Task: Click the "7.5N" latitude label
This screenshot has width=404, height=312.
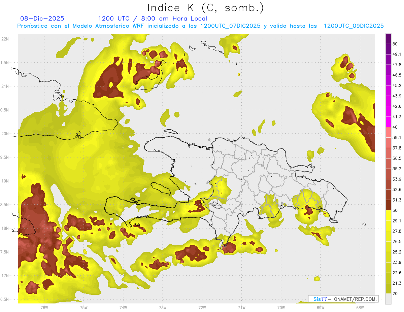Action: pyautogui.click(x=5, y=252)
